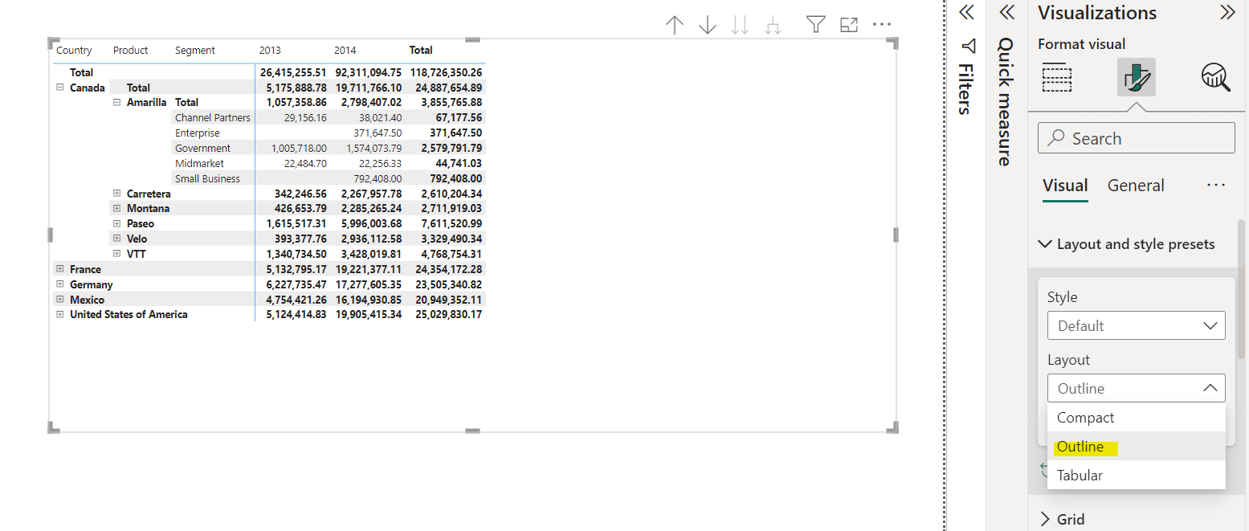Click the 2013 column header
Image resolution: width=1249 pixels, height=531 pixels.
(x=270, y=51)
